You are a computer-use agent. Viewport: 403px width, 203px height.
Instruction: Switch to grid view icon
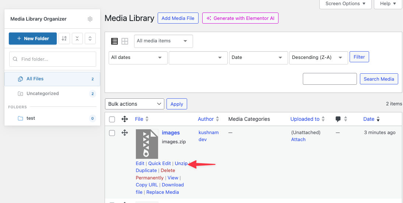coord(125,41)
